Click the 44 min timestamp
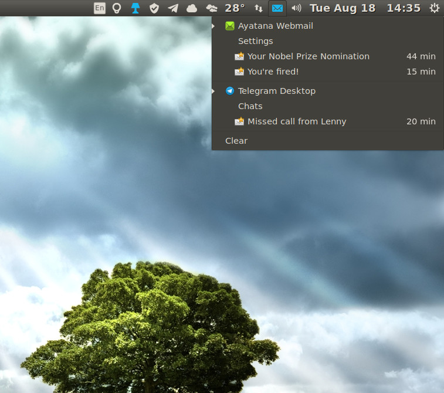444x393 pixels. 421,56
